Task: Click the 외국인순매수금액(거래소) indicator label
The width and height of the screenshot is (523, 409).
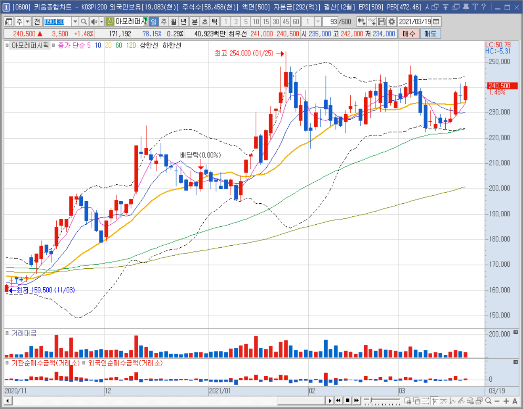Action: (x=125, y=363)
